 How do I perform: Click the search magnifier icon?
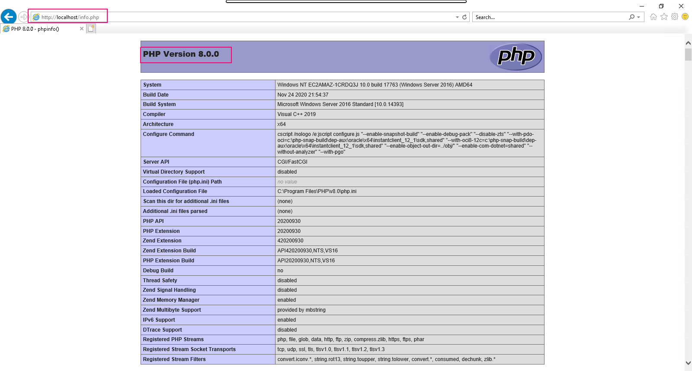pyautogui.click(x=632, y=17)
